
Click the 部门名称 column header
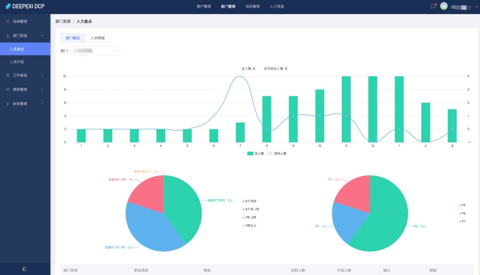pos(70,271)
